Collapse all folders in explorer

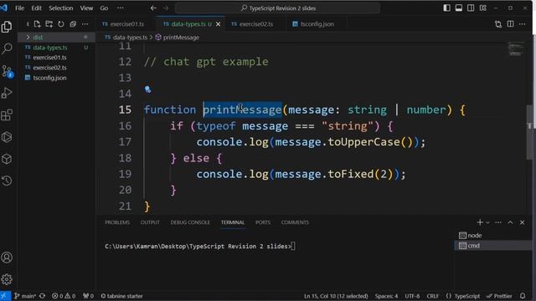pyautogui.click(x=73, y=24)
